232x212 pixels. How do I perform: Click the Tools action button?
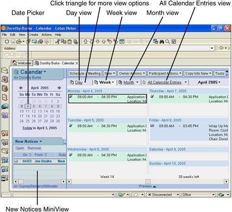(219, 73)
